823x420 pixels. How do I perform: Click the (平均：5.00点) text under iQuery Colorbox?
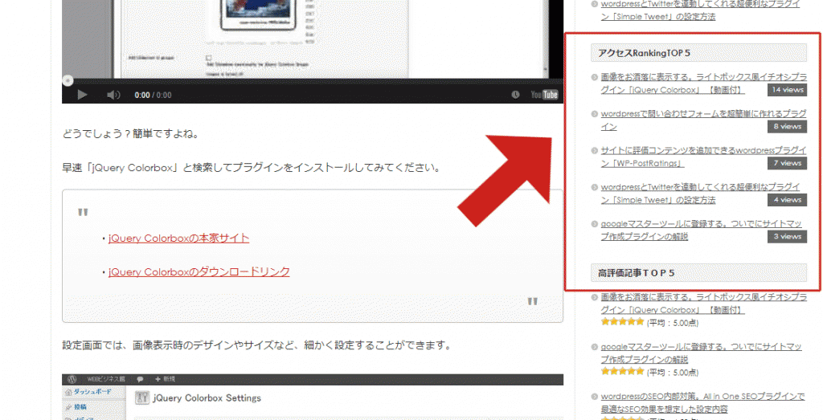(673, 323)
